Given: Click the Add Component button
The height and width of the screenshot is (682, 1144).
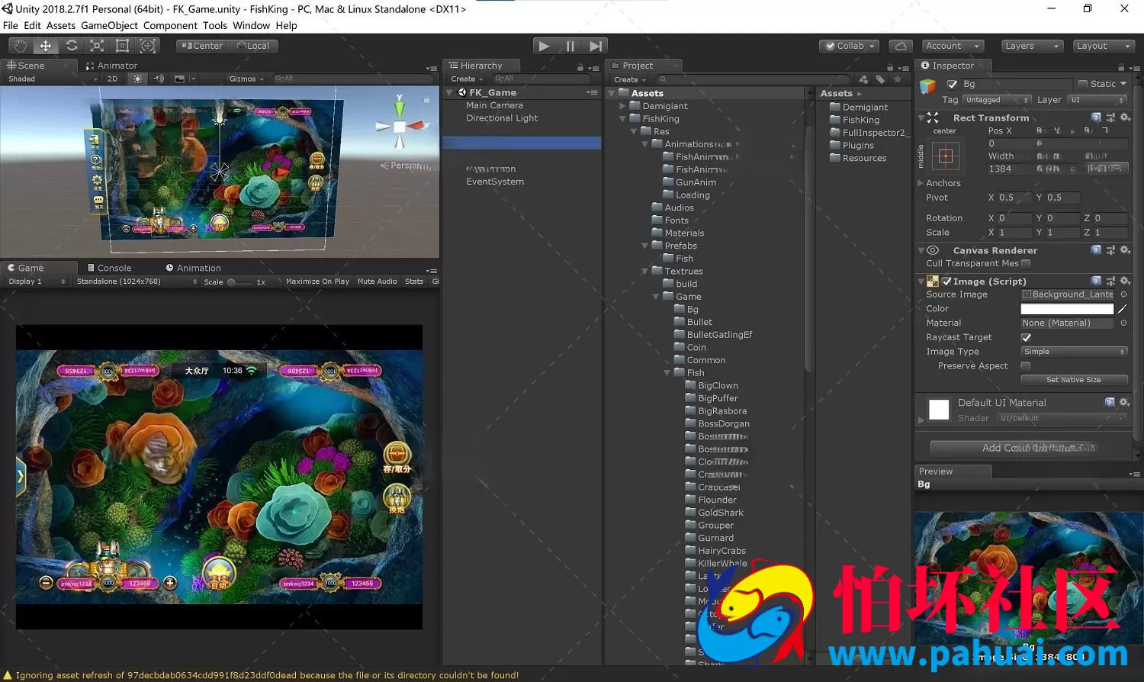Looking at the screenshot, I should 1030,448.
